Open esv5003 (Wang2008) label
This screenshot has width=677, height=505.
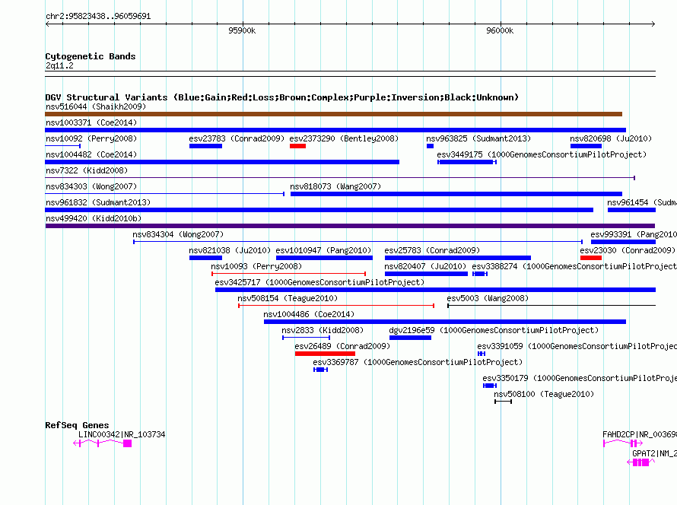[488, 298]
